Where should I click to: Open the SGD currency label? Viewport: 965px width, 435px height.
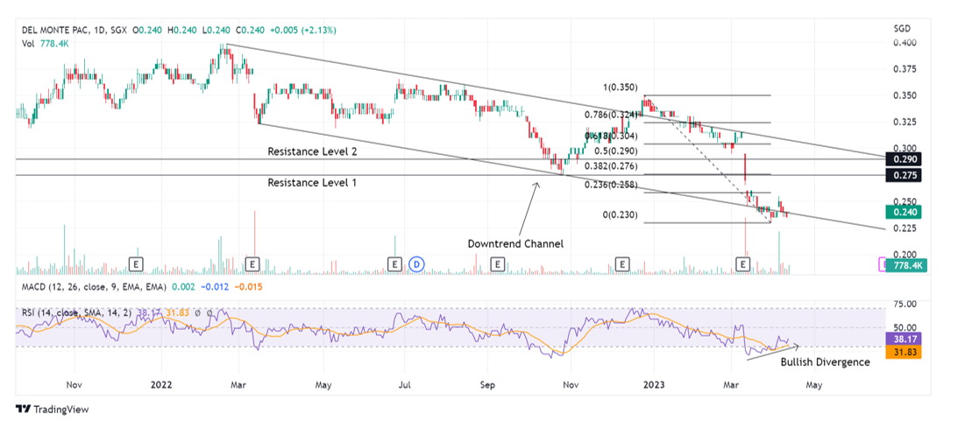coord(902,28)
